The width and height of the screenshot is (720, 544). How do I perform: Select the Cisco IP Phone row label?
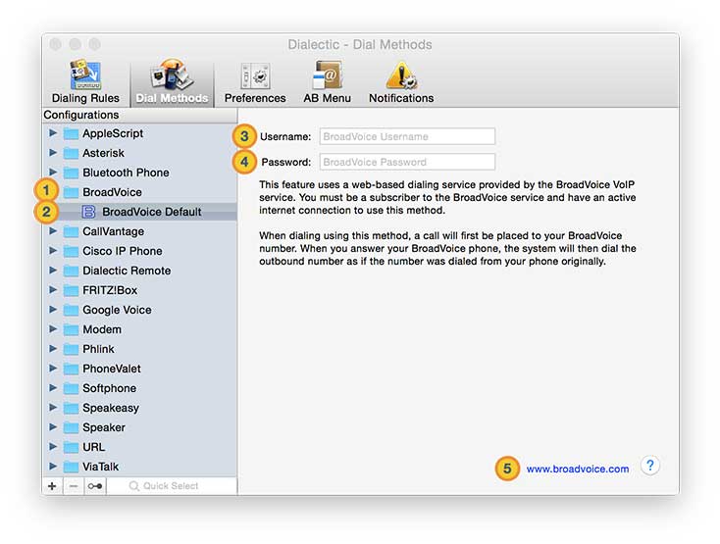[123, 251]
